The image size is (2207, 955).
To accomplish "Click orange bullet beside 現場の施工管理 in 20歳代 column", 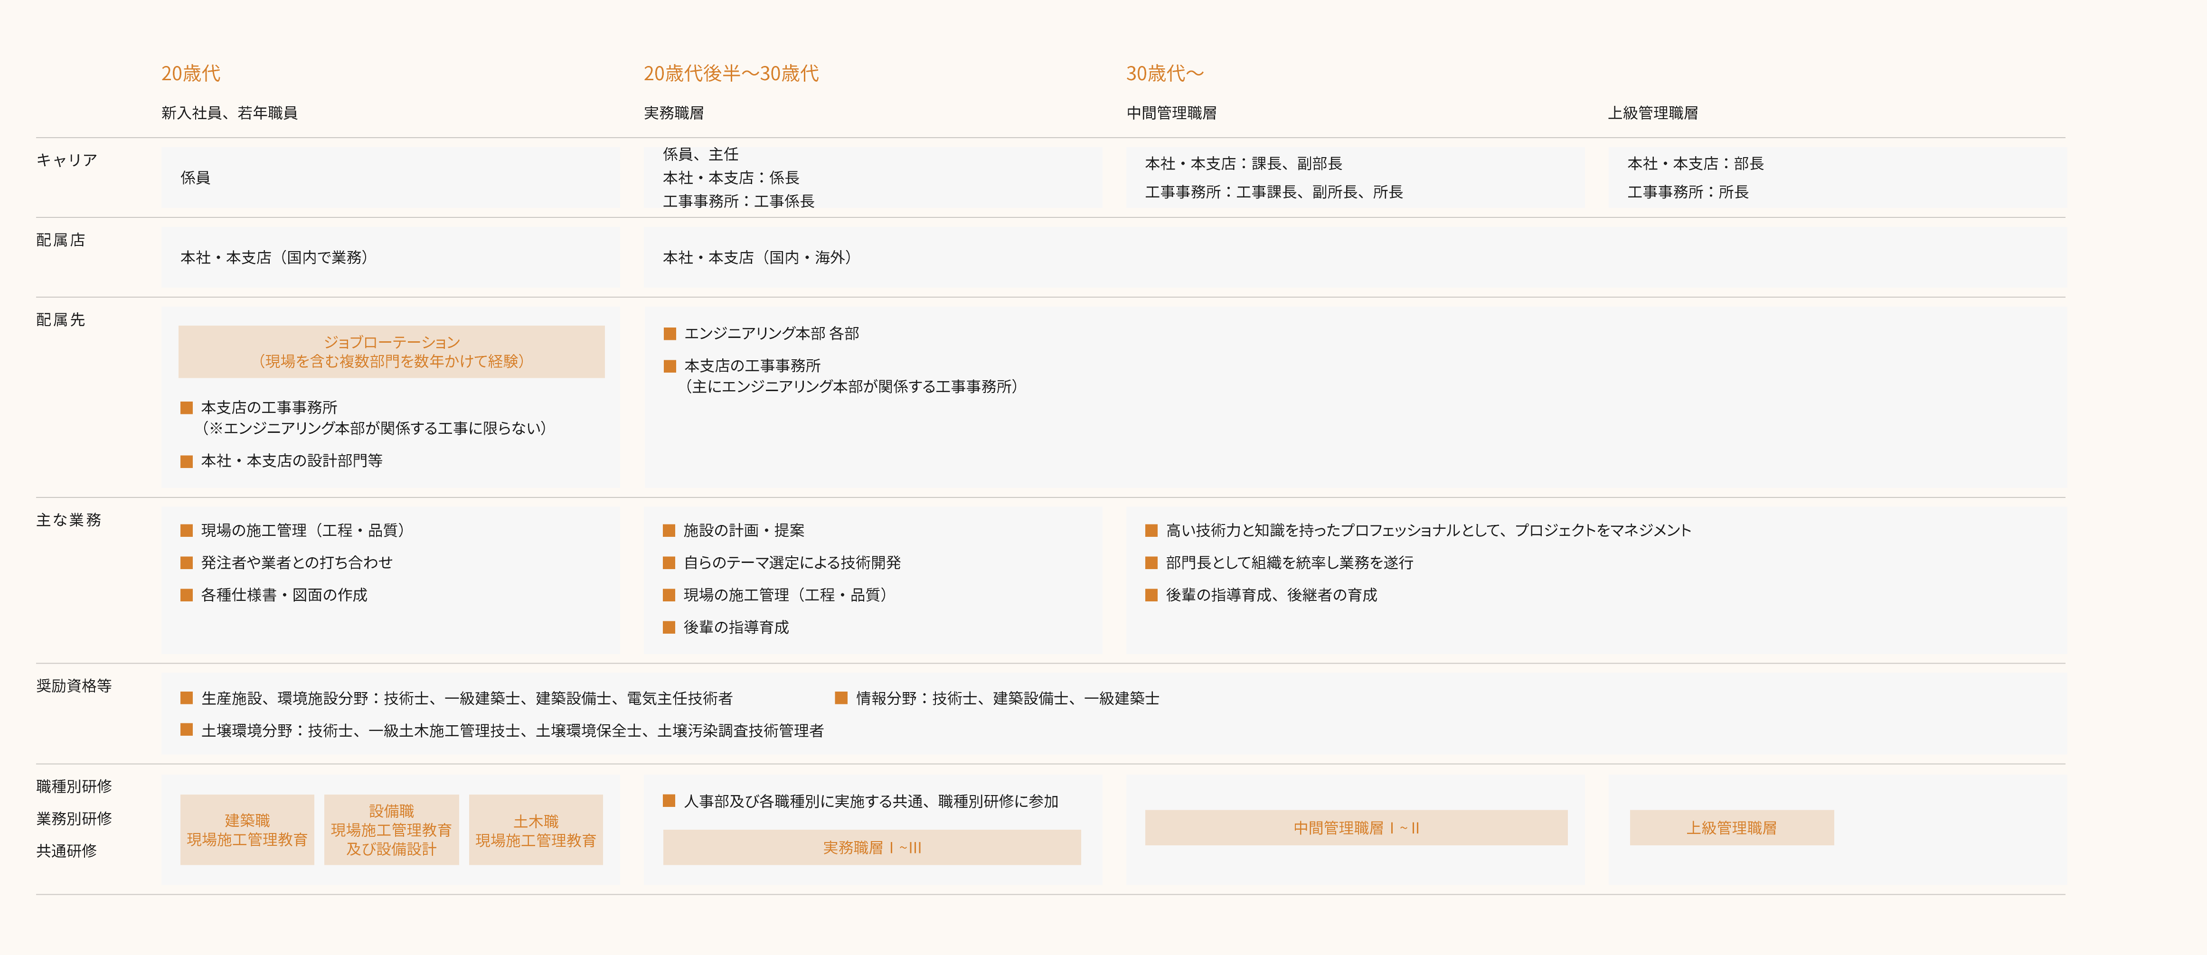I will (x=186, y=530).
